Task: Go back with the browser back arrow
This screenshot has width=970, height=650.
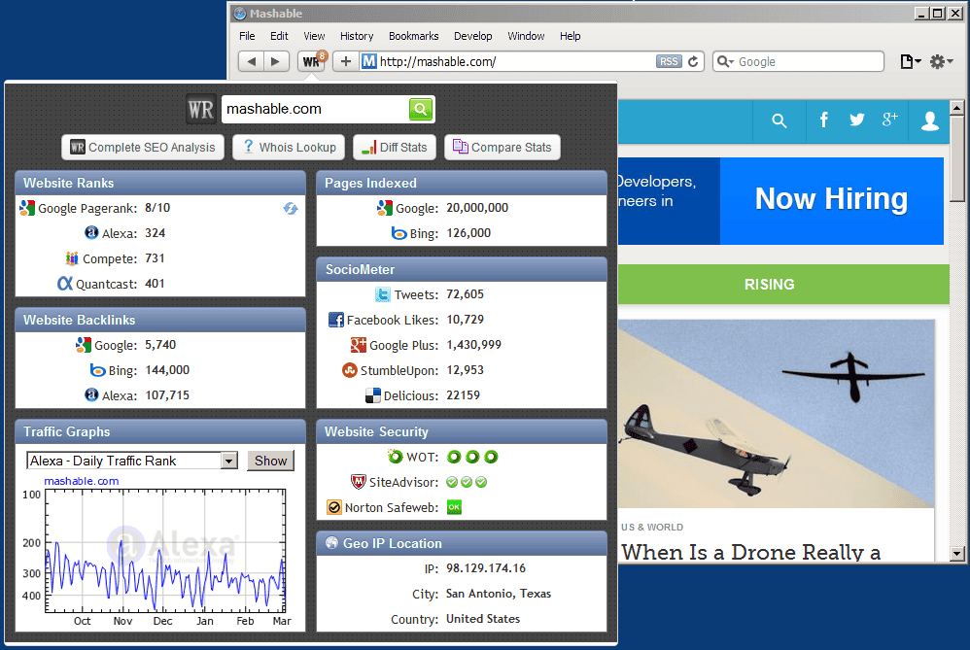Action: click(251, 61)
